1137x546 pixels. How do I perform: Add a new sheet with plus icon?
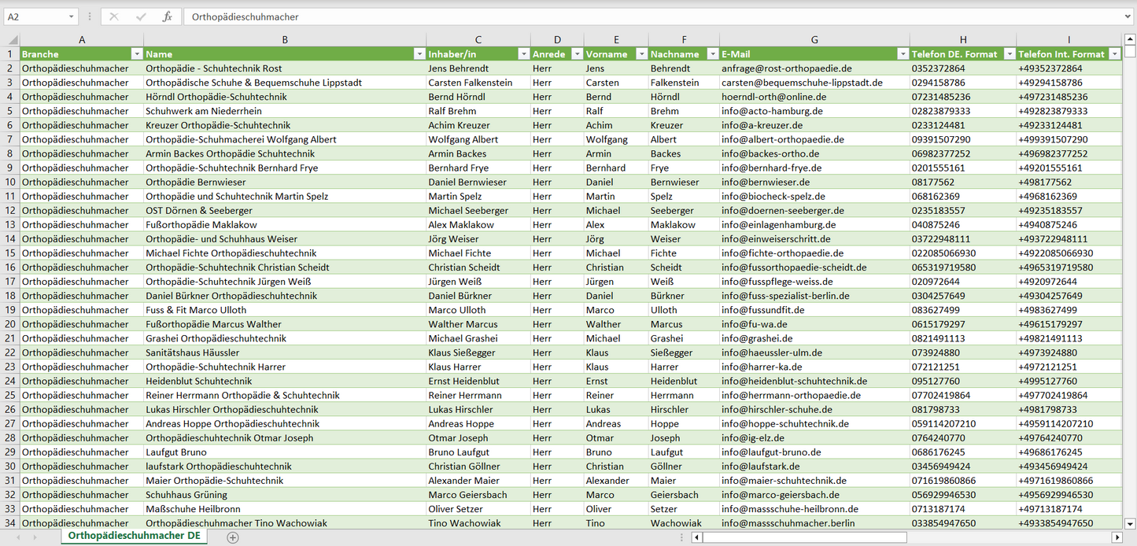pyautogui.click(x=232, y=537)
